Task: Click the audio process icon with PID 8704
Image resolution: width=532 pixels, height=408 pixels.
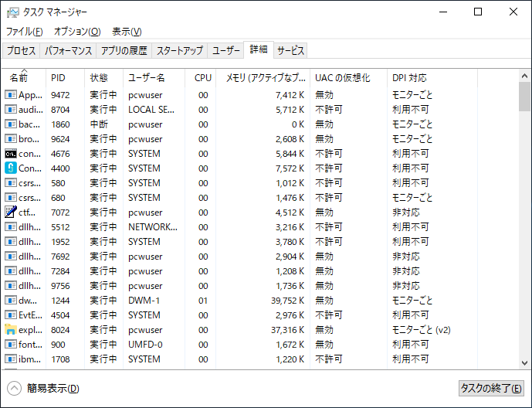Action: point(11,110)
